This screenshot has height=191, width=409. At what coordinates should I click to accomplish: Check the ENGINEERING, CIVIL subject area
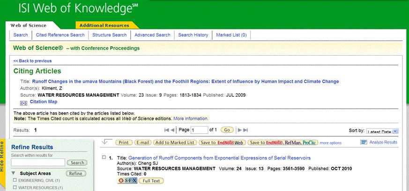tap(15, 180)
